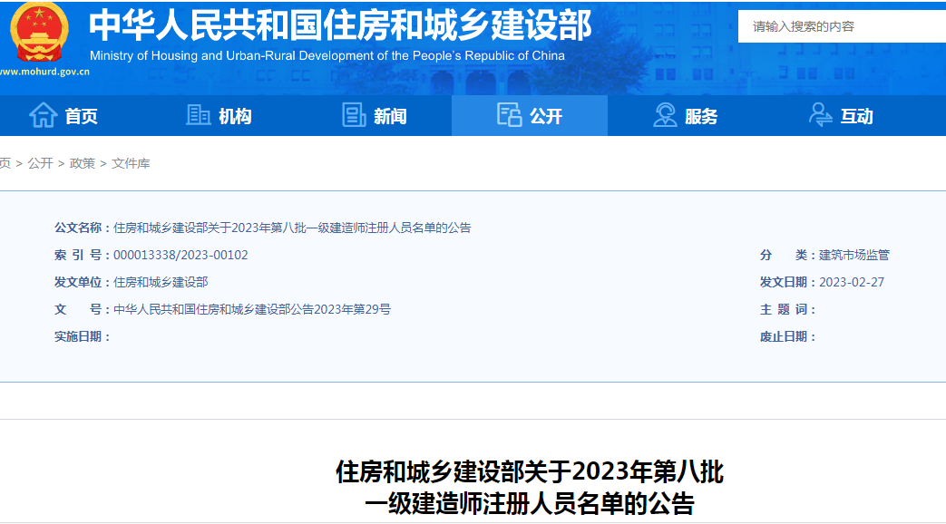Screen dimensions: 946x524
Task: Click the English ministry name subtitle
Action: (x=327, y=56)
